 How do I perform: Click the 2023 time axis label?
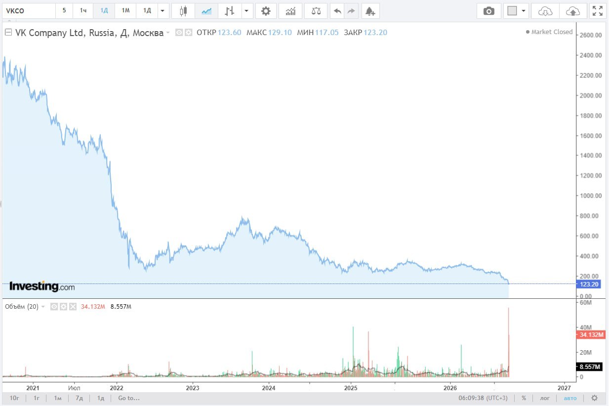point(193,388)
